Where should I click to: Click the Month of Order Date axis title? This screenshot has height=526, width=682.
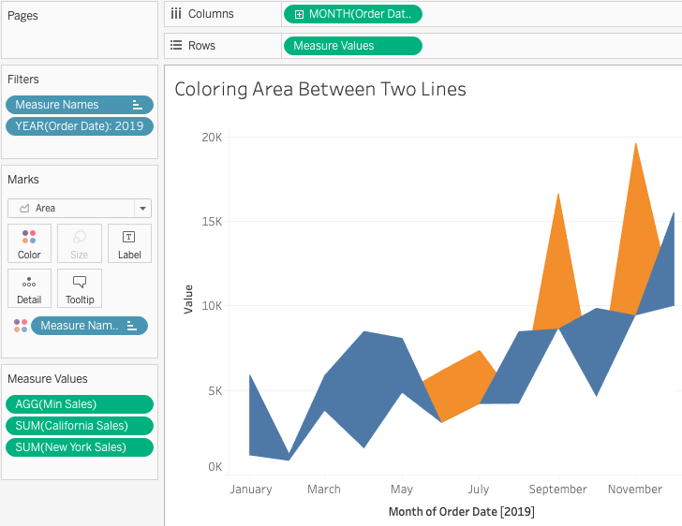462,512
